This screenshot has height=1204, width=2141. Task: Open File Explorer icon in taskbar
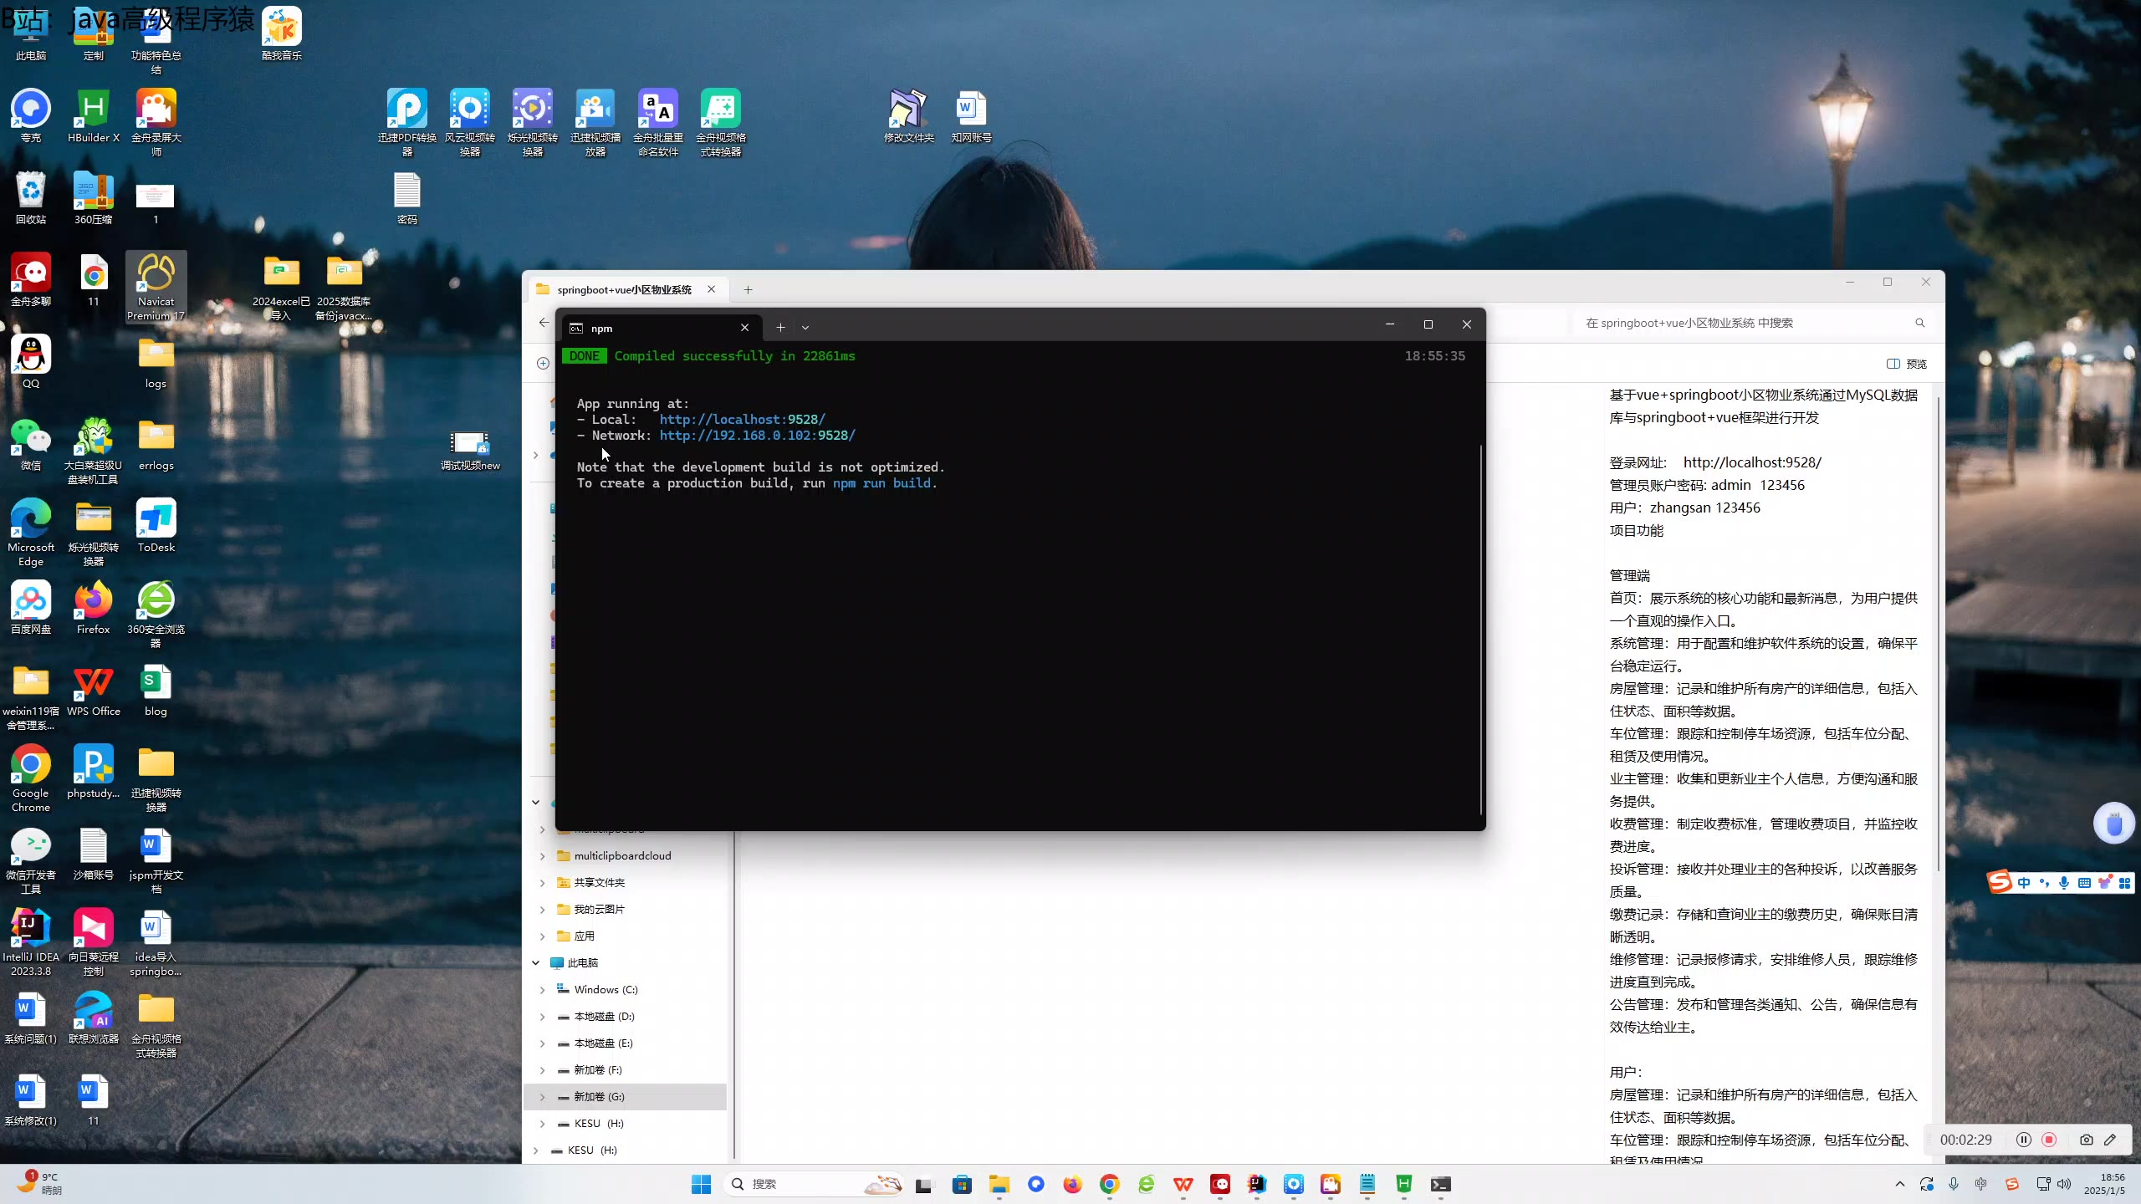(999, 1184)
